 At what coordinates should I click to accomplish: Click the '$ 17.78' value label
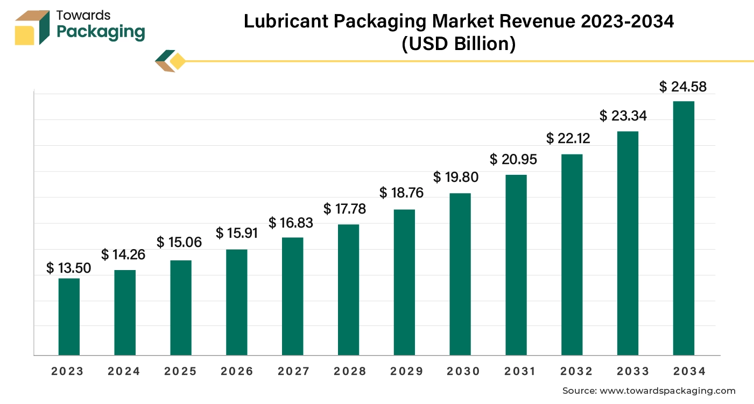(x=344, y=209)
